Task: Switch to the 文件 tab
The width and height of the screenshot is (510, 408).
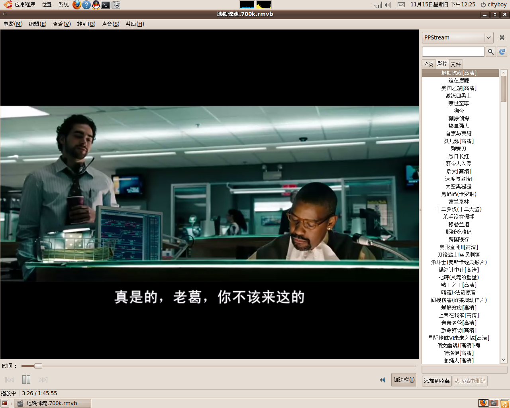Action: [x=456, y=64]
